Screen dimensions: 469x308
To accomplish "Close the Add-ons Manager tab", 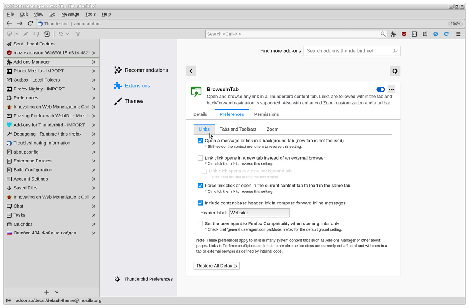I will tap(93, 62).
